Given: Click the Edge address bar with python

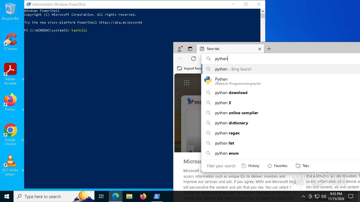Looking at the screenshot, I should (x=281, y=59).
